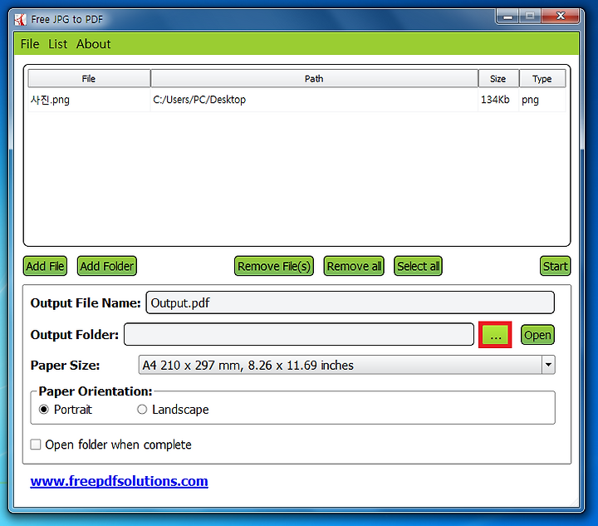Click the Remove File(s) button
598x526 pixels.
click(274, 266)
